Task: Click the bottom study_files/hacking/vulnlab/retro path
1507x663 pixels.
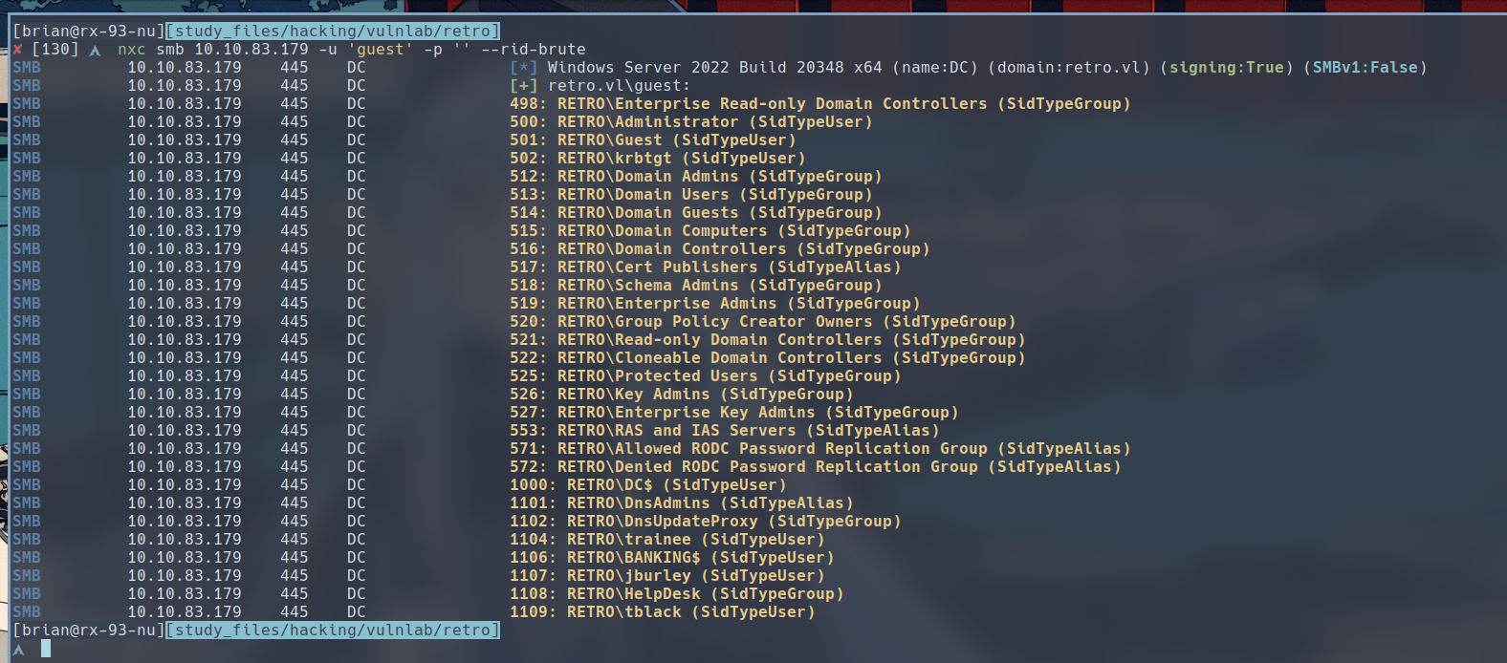Action: coord(333,631)
